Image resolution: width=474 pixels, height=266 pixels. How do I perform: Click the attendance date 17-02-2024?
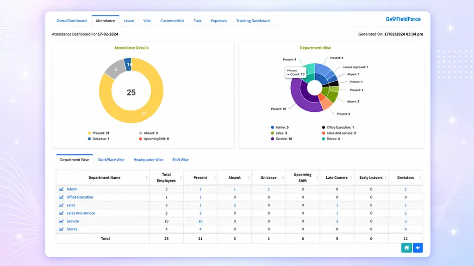tap(108, 34)
